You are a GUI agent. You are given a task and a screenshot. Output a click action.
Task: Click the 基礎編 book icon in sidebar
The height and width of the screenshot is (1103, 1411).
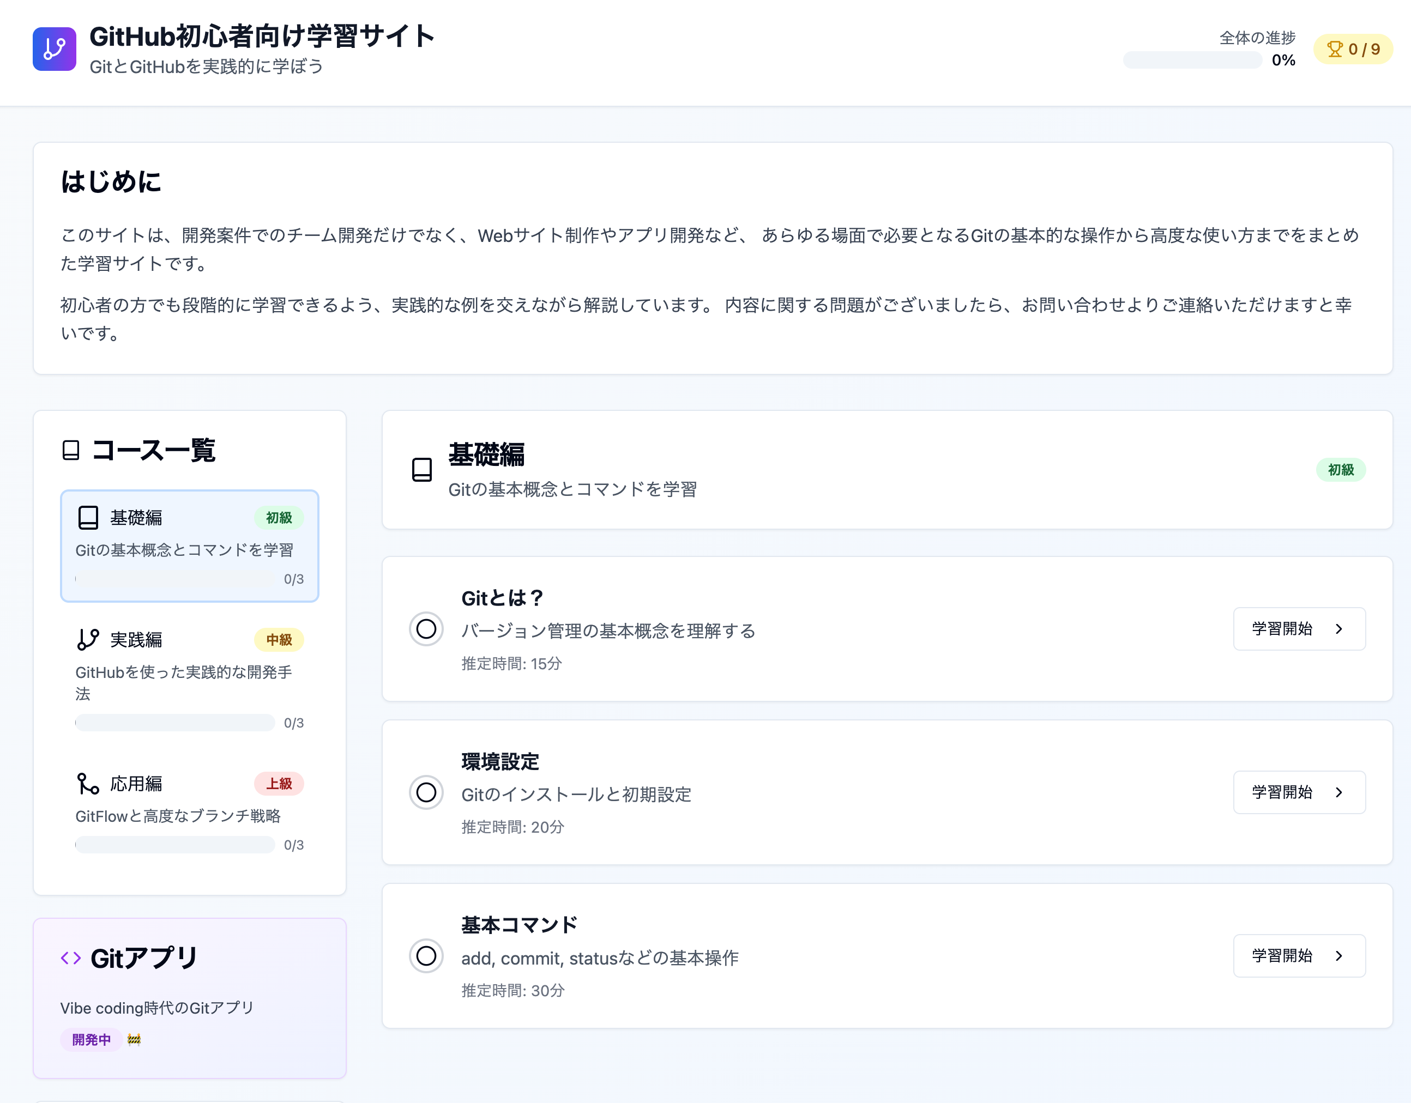click(88, 517)
